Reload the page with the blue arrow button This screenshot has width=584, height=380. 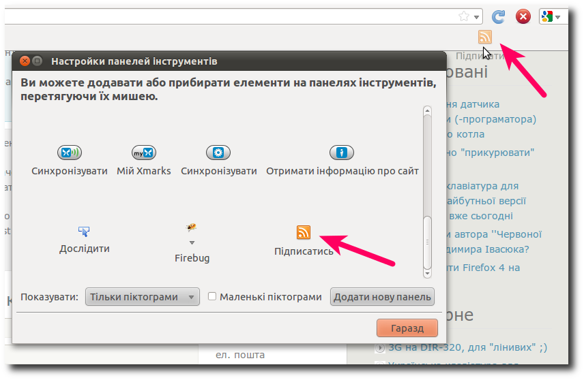point(499,16)
